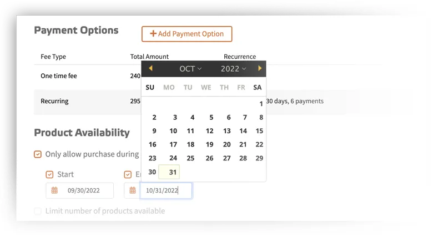The width and height of the screenshot is (444, 237).
Task: Uncheck the End date checkbox
Action: [128, 174]
